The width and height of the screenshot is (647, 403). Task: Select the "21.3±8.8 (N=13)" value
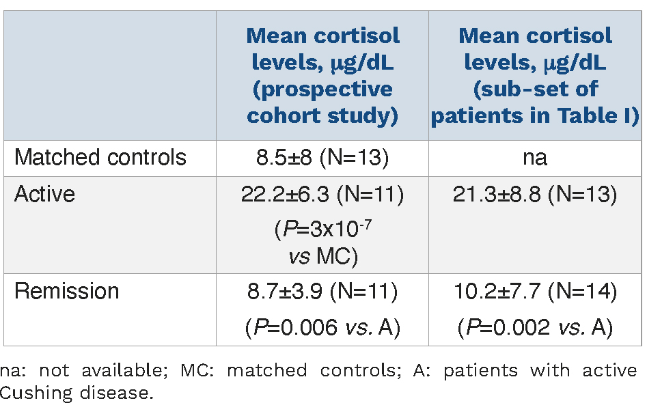[x=535, y=195]
